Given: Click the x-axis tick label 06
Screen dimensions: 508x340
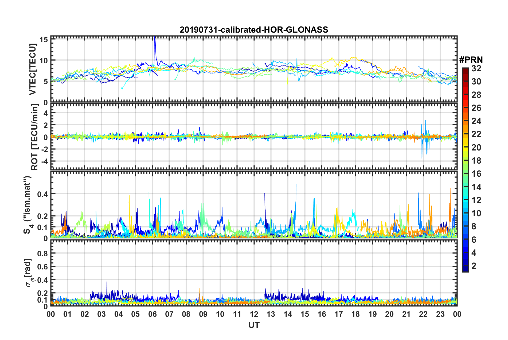Looking at the screenshot, I should pyautogui.click(x=152, y=314).
